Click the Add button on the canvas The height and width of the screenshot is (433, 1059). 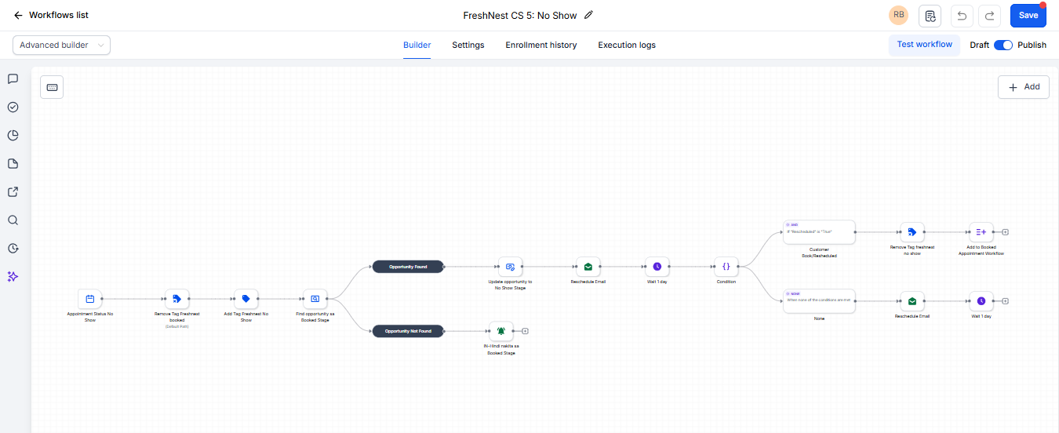tap(1024, 87)
